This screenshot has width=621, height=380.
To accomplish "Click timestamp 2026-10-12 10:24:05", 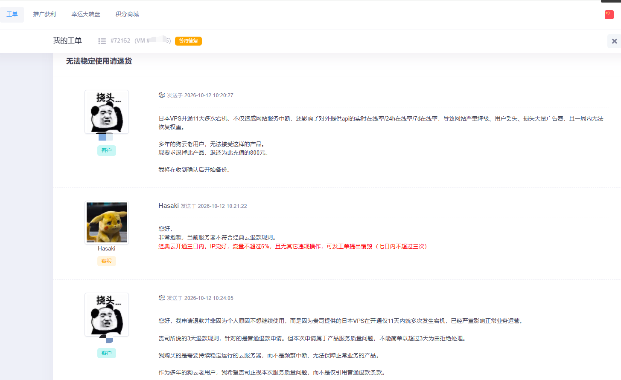I will pyautogui.click(x=209, y=298).
